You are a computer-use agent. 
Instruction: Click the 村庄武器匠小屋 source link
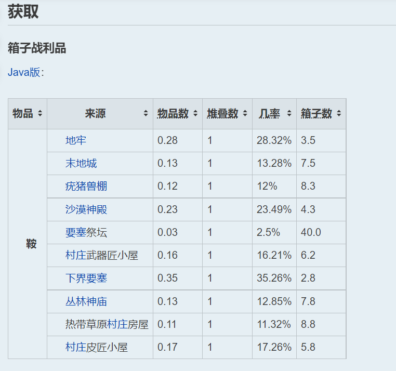pos(101,255)
